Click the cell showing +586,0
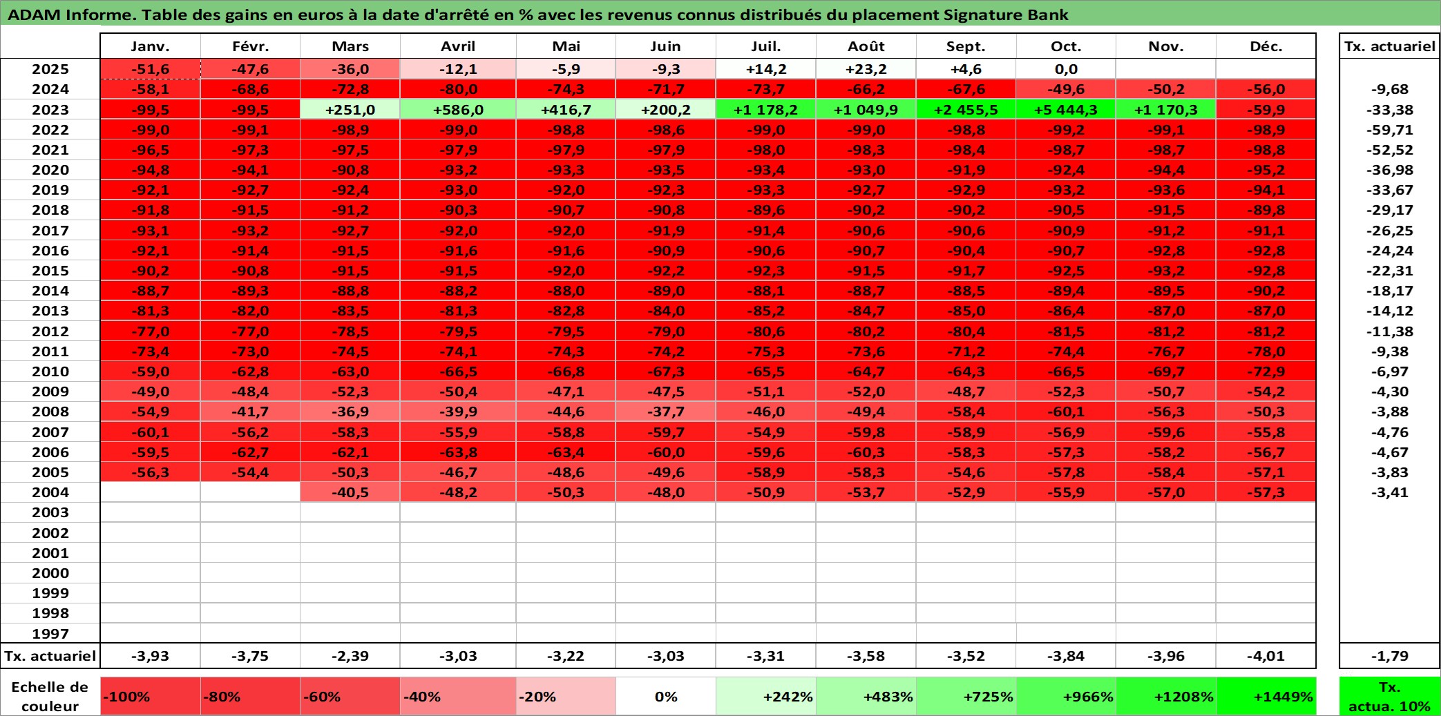 (458, 110)
